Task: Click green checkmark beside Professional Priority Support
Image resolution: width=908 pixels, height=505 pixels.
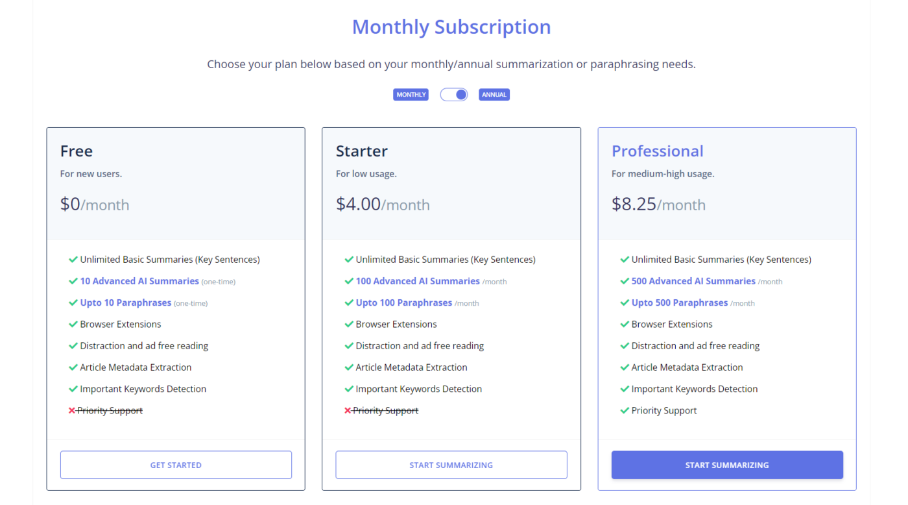Action: [x=625, y=411]
